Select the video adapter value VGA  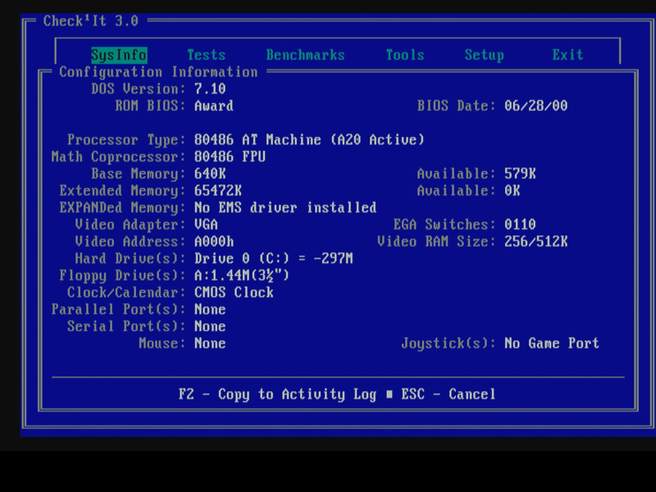pyautogui.click(x=206, y=225)
